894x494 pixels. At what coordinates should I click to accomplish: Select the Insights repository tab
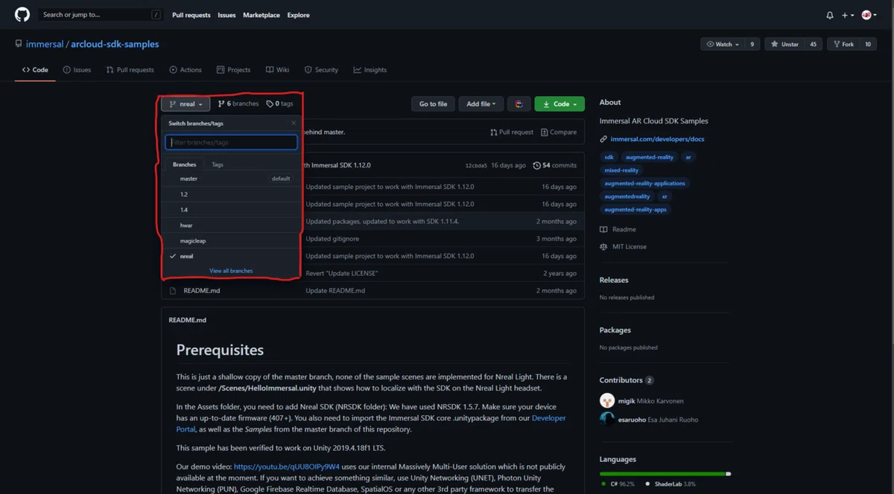tap(370, 70)
